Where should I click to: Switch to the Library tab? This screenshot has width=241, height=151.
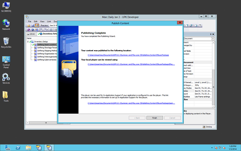[31, 34]
